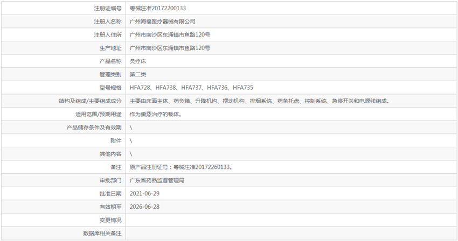Select the text 作为熏蒸治疗的载体

click(x=156, y=114)
